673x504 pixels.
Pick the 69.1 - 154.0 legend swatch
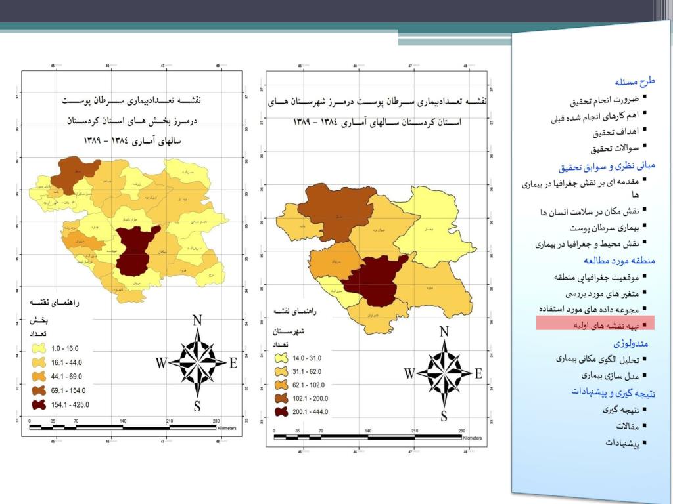pyautogui.click(x=38, y=390)
